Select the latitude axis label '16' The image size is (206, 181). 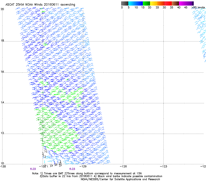coord(2,72)
